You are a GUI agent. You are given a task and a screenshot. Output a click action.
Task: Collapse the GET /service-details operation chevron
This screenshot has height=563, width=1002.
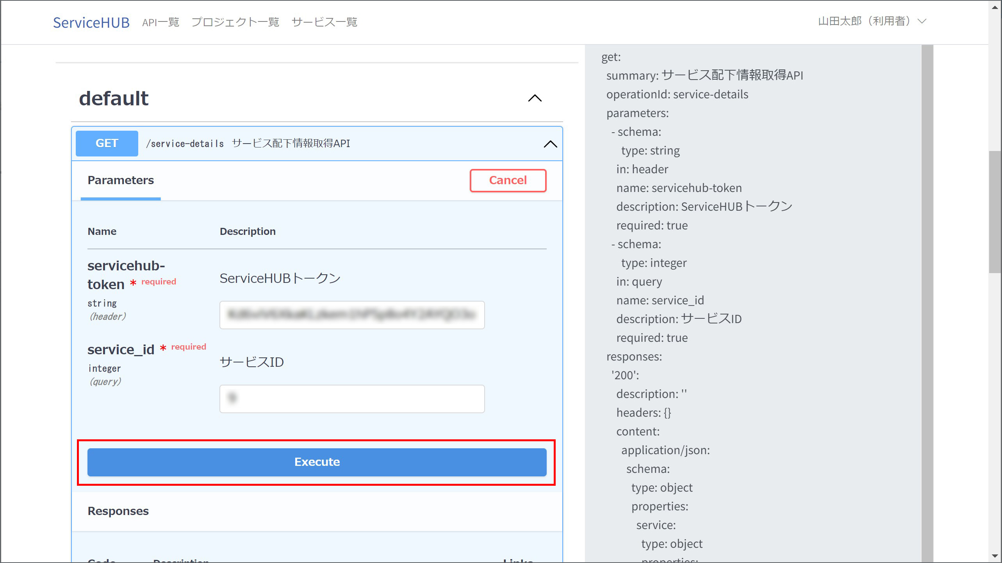tap(550, 144)
